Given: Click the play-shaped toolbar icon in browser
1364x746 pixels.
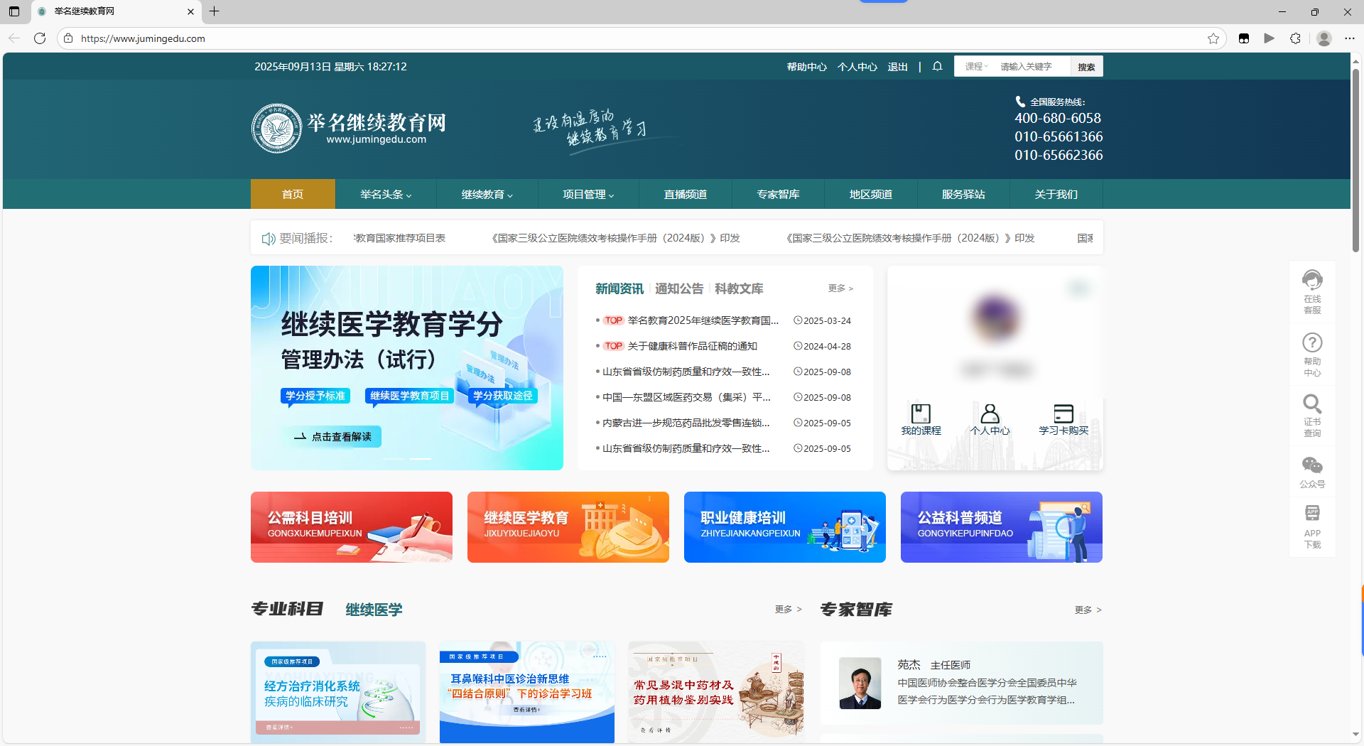Looking at the screenshot, I should coord(1269,38).
